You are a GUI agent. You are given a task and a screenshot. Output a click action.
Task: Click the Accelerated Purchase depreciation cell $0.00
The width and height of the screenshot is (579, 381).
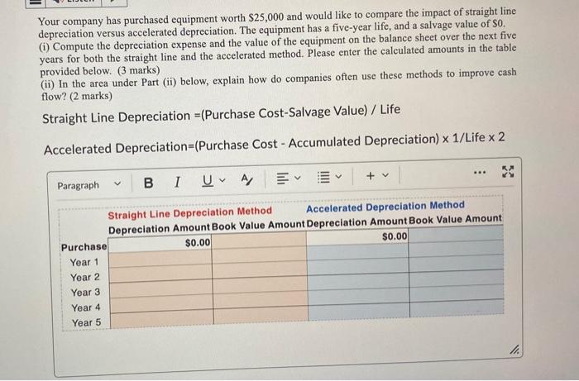pos(358,237)
